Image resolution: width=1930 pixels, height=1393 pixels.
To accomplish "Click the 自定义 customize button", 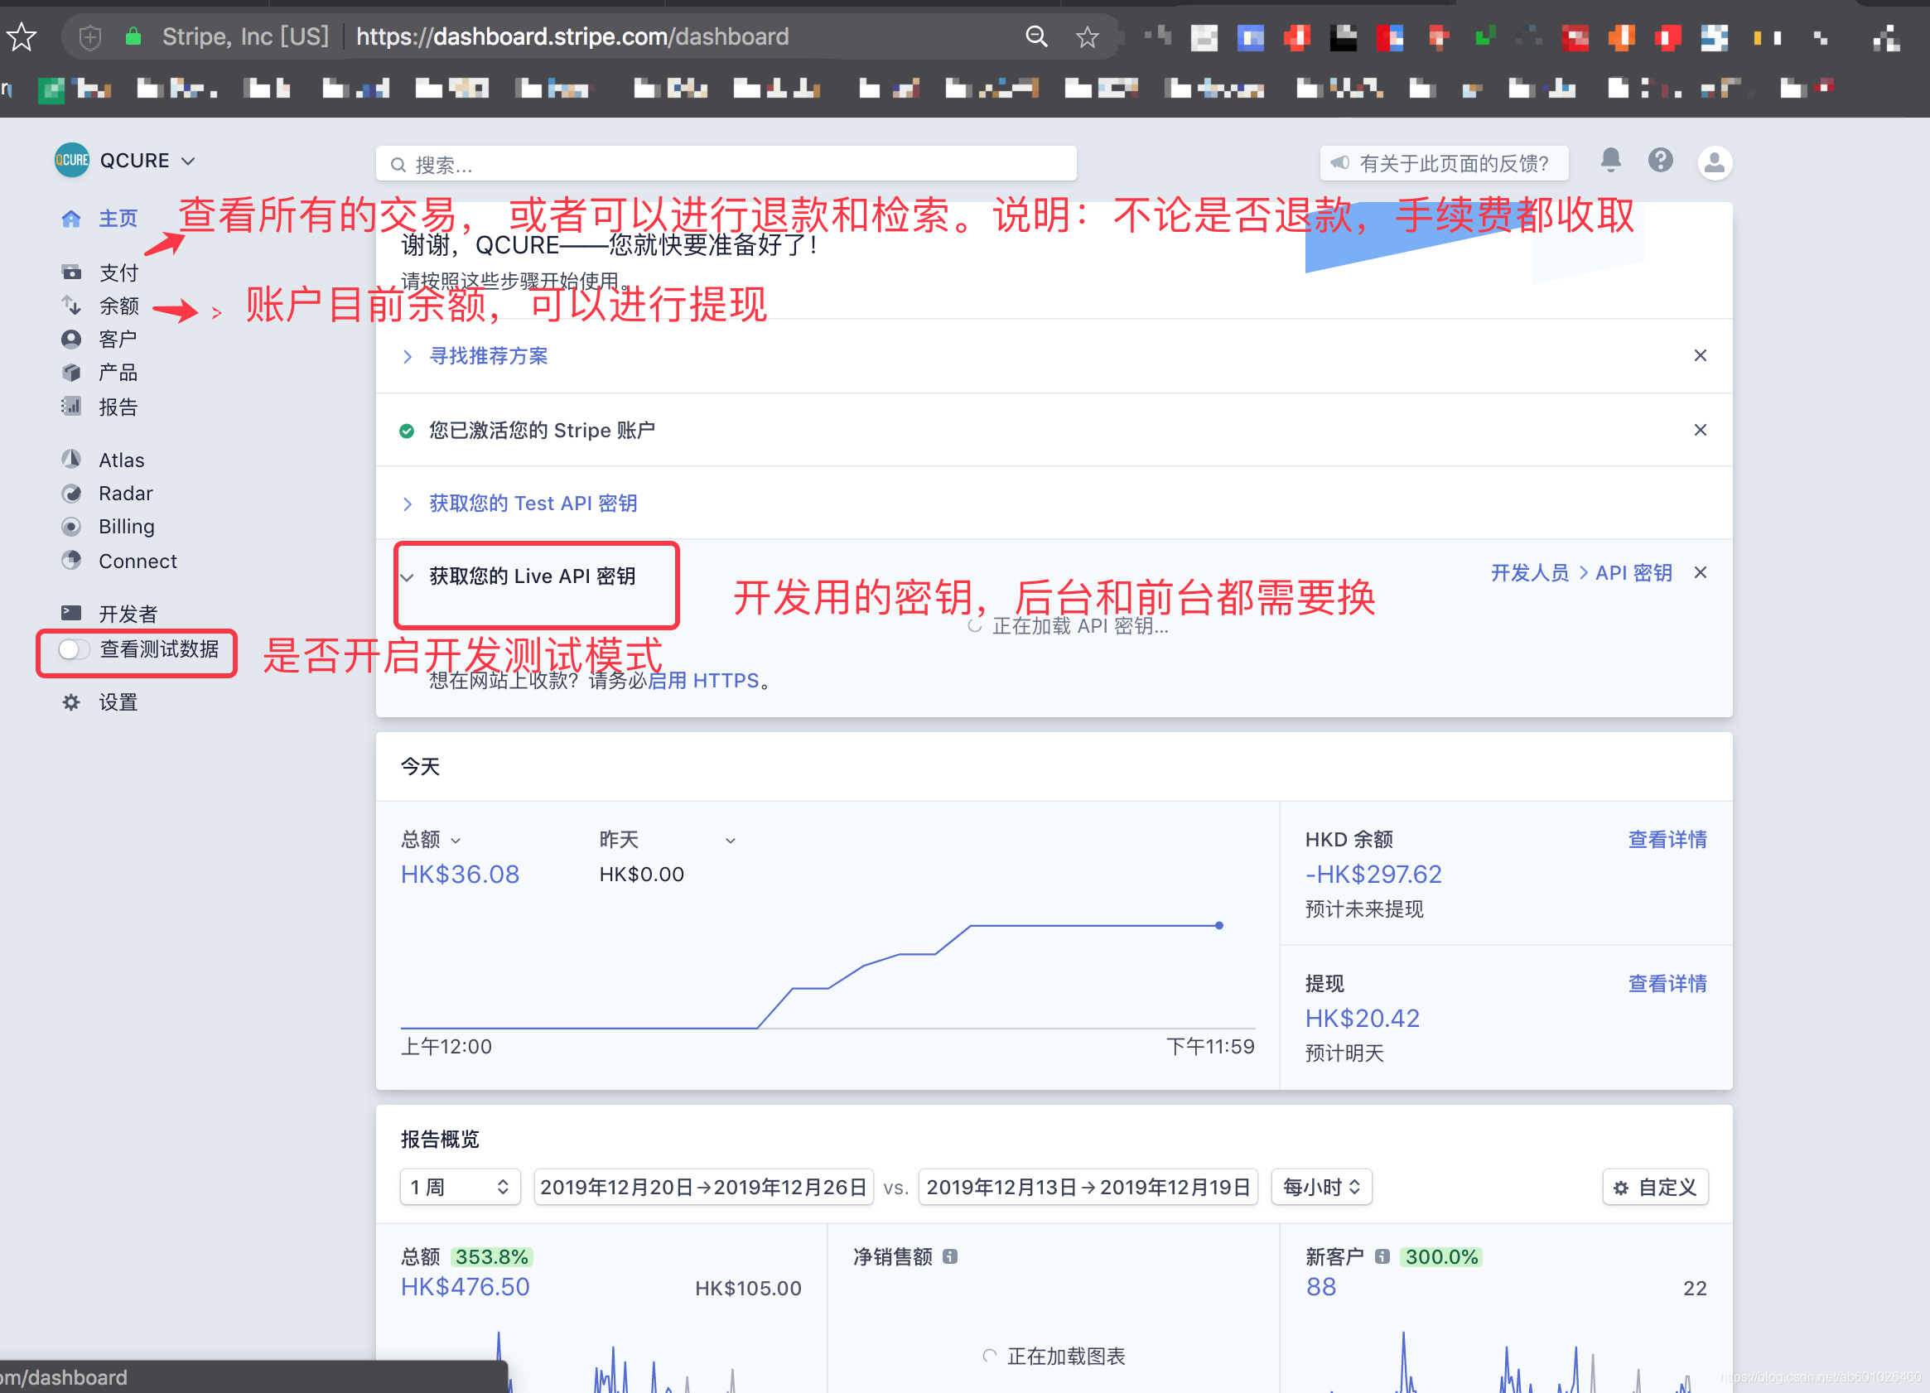I will tap(1654, 1187).
